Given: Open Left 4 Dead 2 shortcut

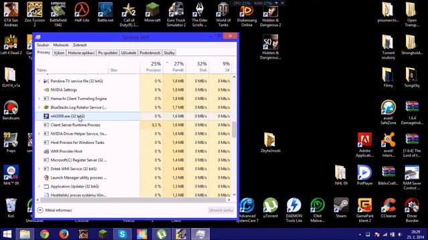Looking at the screenshot, I should [11, 45].
